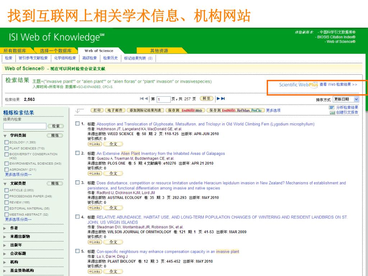
Task: Click the search-within-results text box
Action: tap(25, 126)
